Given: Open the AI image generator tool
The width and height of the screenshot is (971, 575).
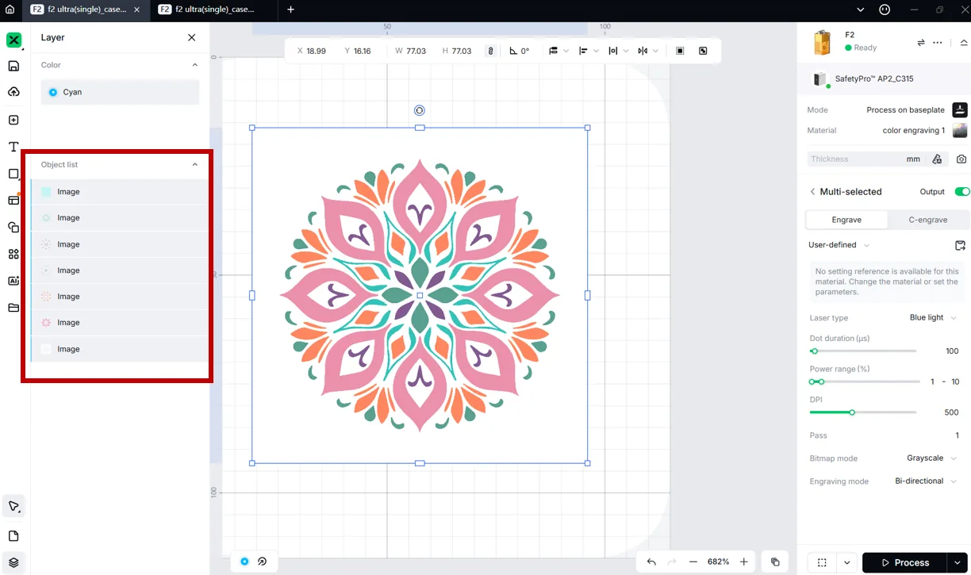Looking at the screenshot, I should [x=13, y=281].
